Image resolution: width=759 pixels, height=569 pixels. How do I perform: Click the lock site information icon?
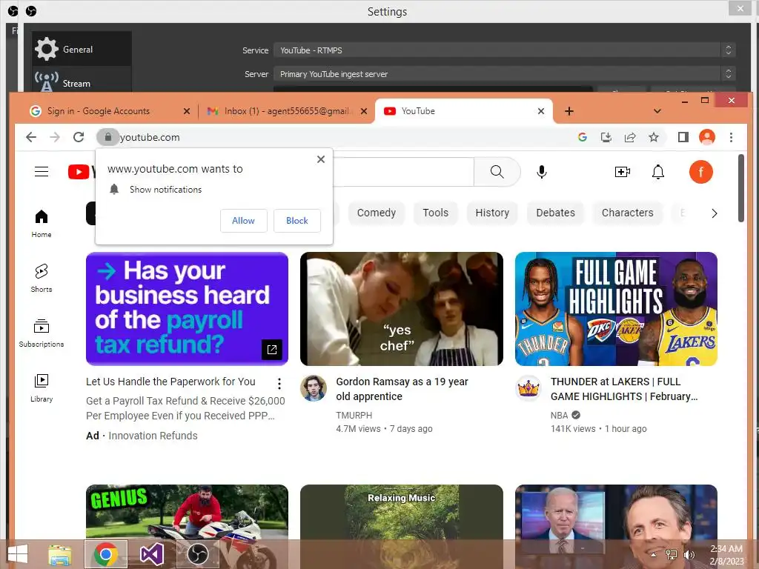click(x=108, y=137)
